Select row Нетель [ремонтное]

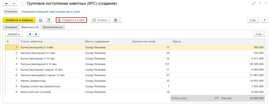tap(135, 81)
